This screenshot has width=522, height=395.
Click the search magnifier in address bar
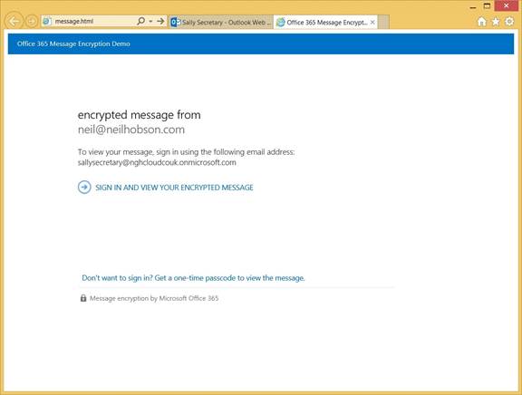pyautogui.click(x=141, y=21)
